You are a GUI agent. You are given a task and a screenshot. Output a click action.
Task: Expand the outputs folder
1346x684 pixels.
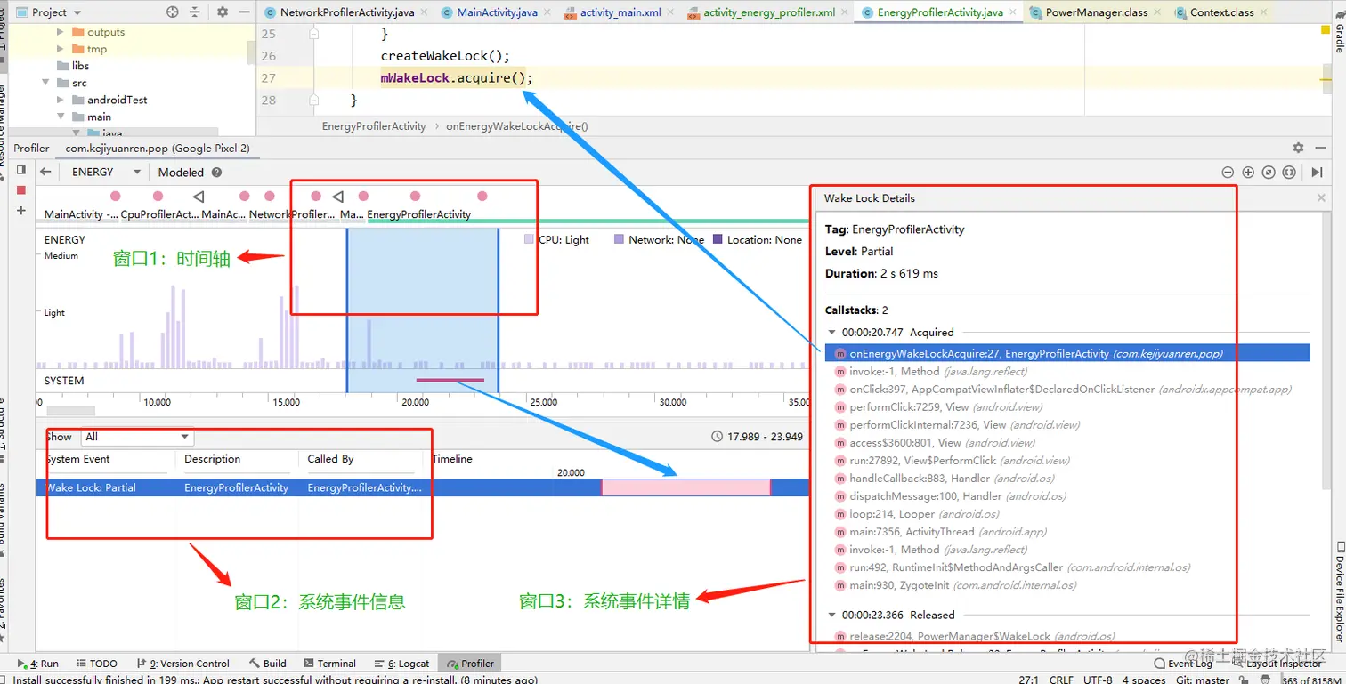(x=61, y=32)
